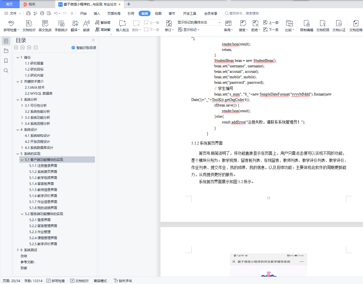Viewport: 363px width, 284px height.
Task: Open the 开发工具 ribbon tab
Action: coord(190,13)
